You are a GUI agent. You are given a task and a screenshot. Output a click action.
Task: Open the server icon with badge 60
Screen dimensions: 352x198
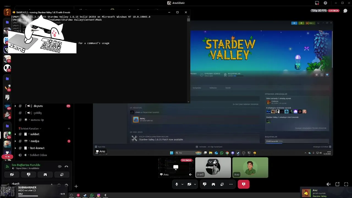tap(7, 106)
